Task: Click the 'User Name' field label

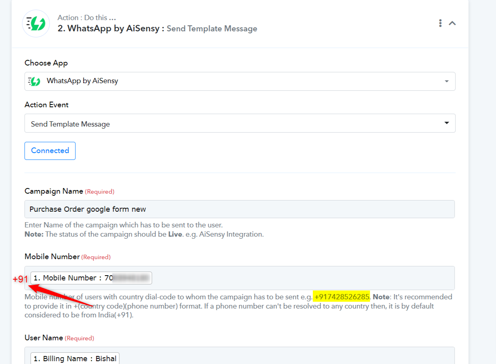Action: click(43, 338)
